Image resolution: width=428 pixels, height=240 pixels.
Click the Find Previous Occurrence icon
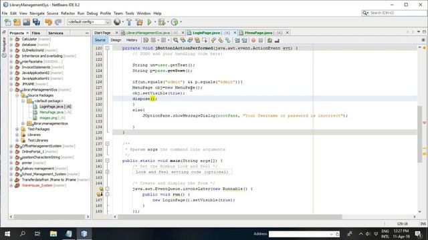(183, 40)
